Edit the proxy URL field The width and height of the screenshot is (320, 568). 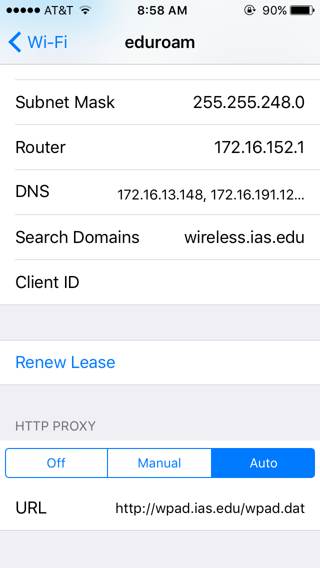click(x=210, y=508)
